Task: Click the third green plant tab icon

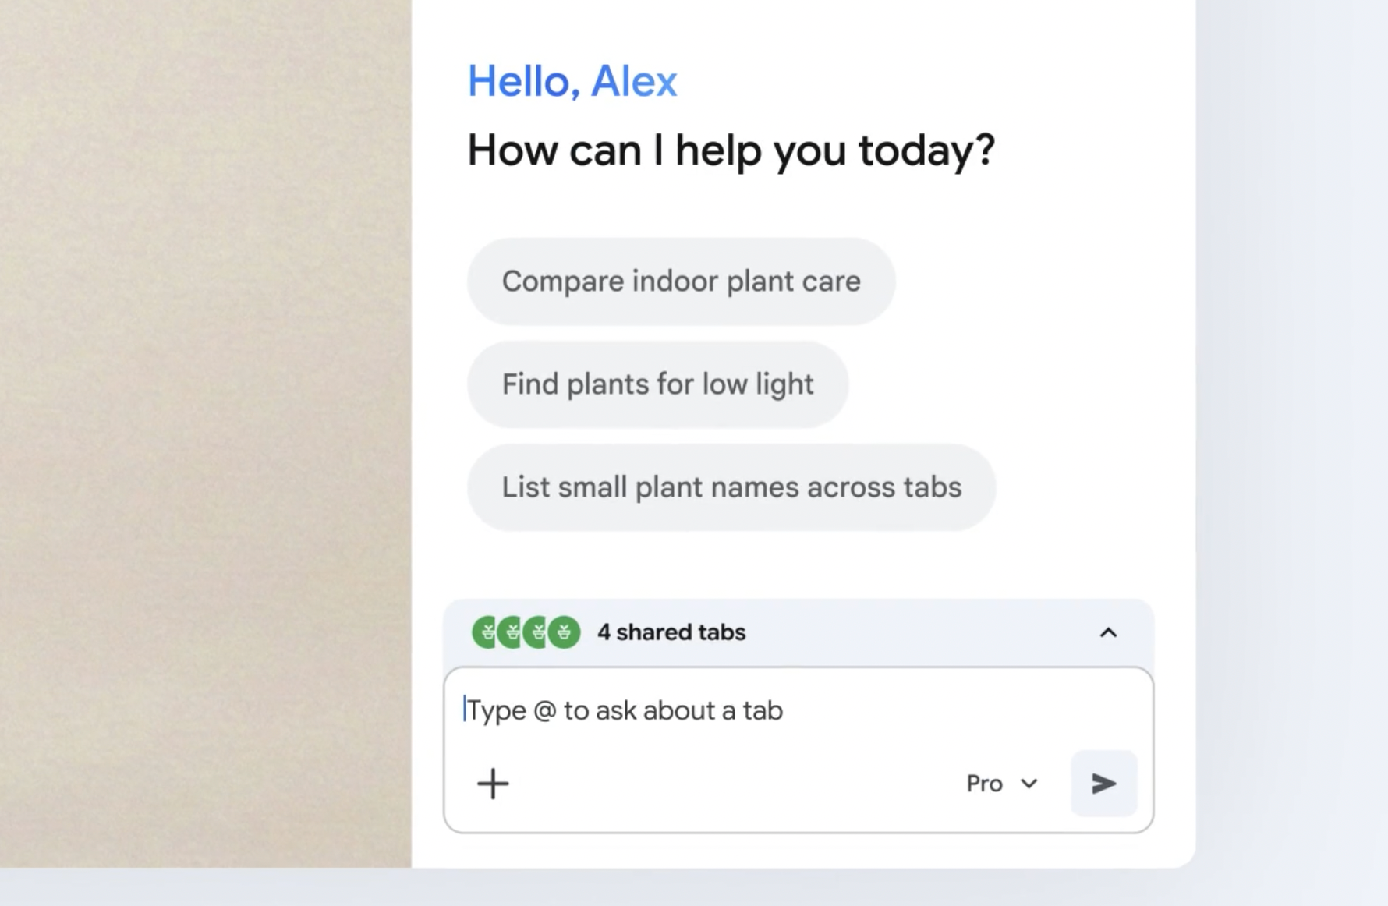Action: [536, 632]
